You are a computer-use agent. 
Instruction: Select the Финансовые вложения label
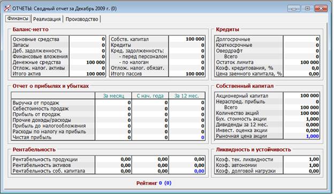coord(40,57)
